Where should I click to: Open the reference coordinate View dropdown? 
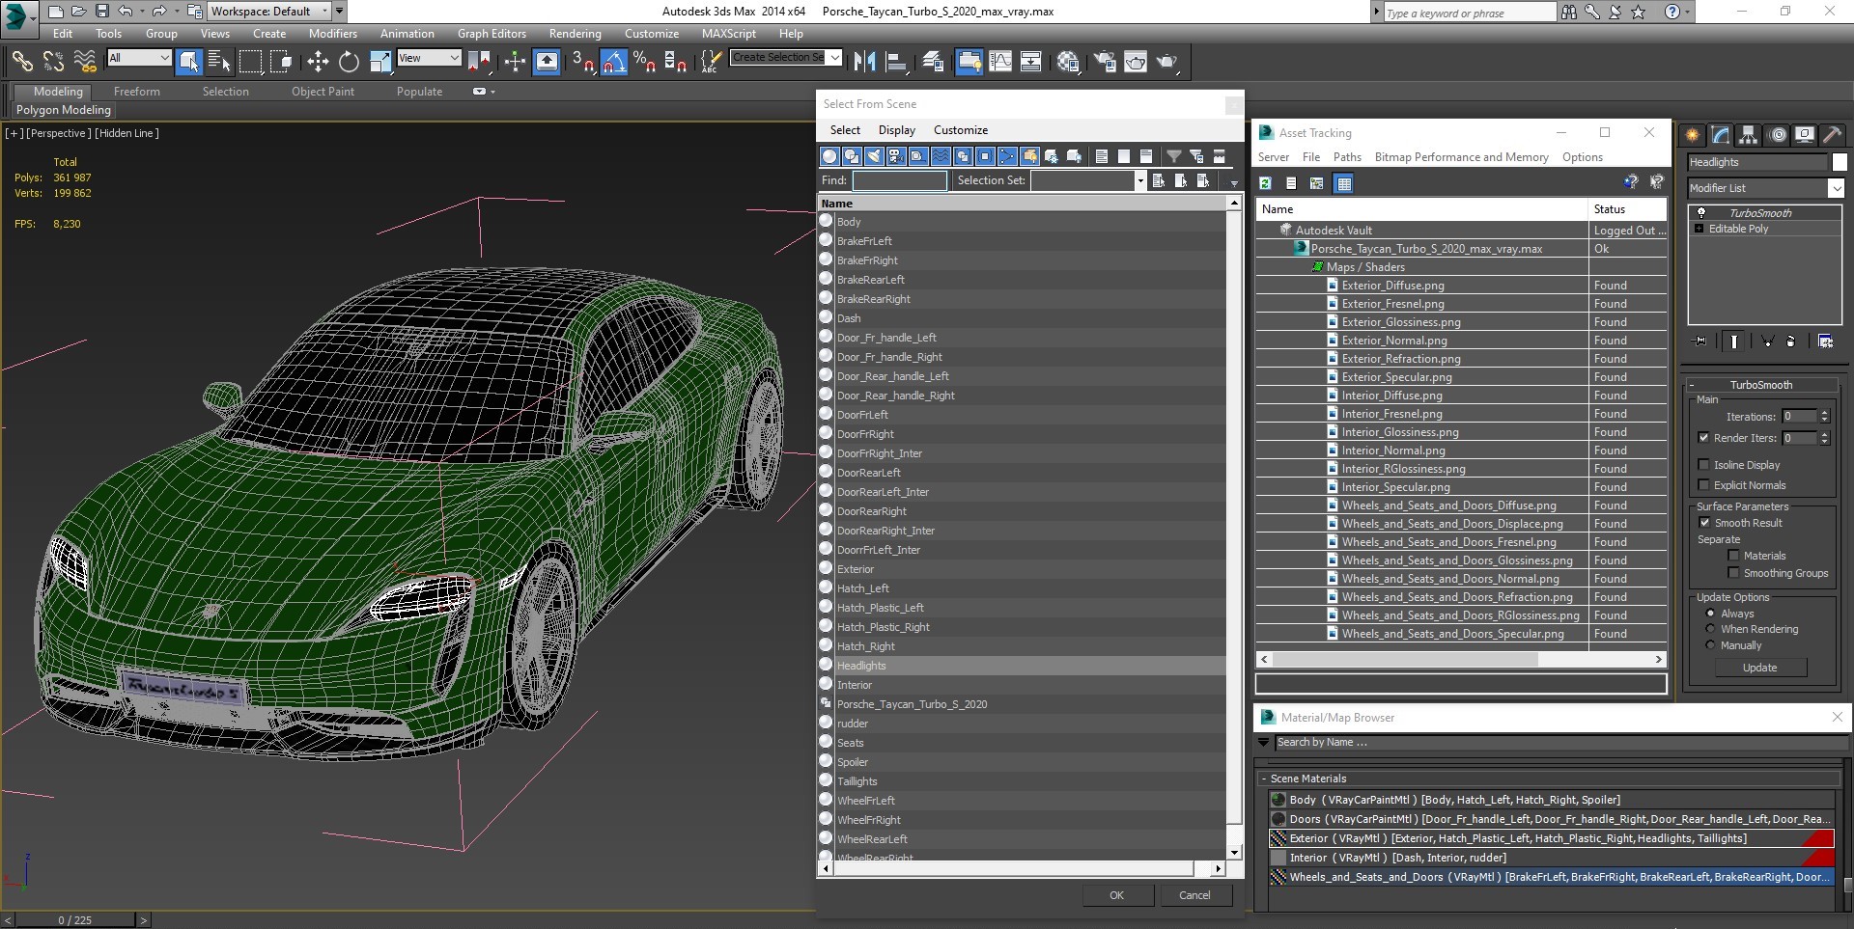click(429, 58)
